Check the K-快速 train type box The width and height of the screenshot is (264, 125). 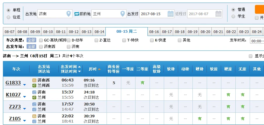[152, 40]
